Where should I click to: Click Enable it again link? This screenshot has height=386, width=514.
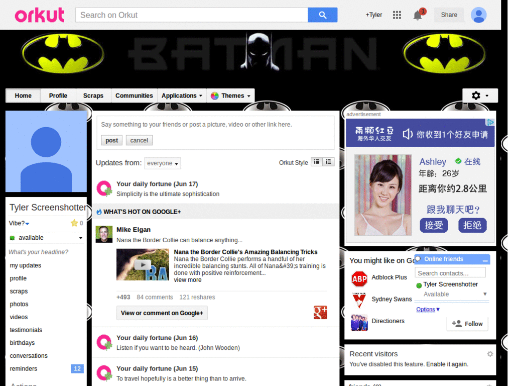[x=447, y=364]
